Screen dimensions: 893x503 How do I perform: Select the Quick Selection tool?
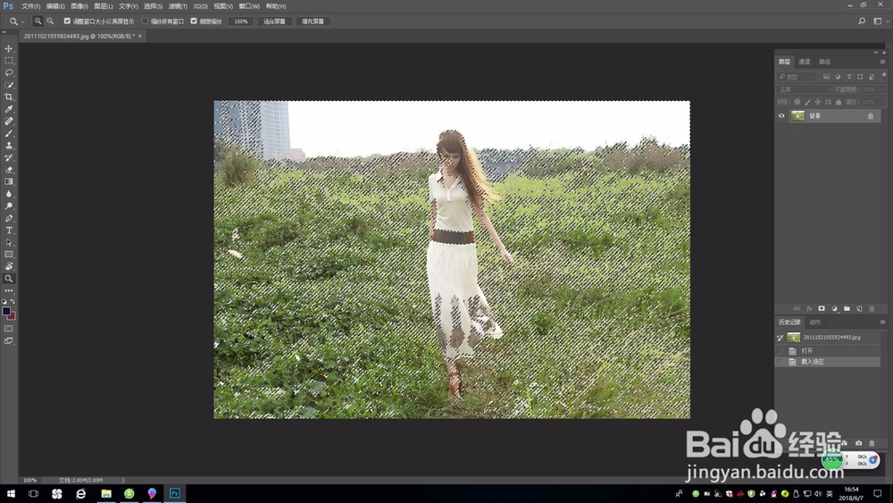click(9, 85)
